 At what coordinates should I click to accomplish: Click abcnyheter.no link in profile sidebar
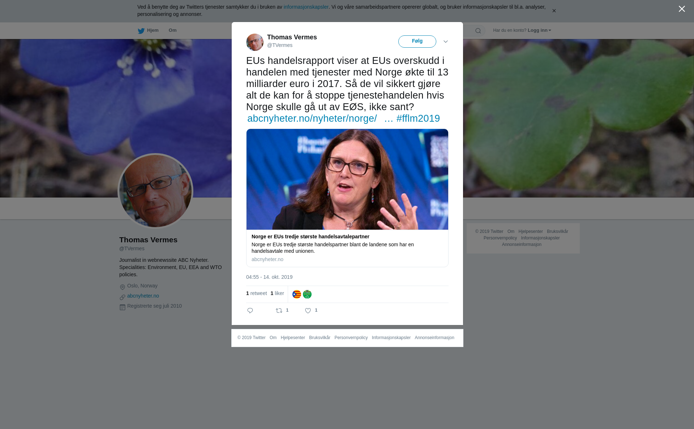coord(143,296)
